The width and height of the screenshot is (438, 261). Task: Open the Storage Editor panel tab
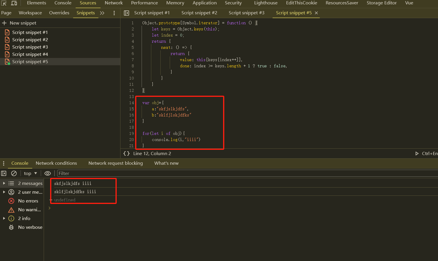click(381, 3)
